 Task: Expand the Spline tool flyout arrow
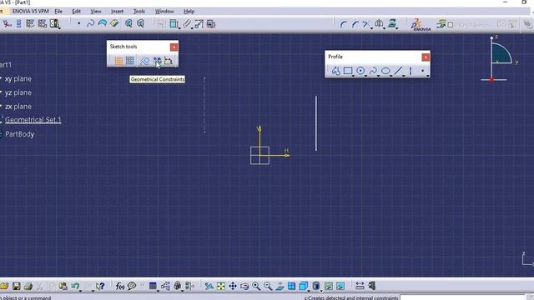click(378, 76)
